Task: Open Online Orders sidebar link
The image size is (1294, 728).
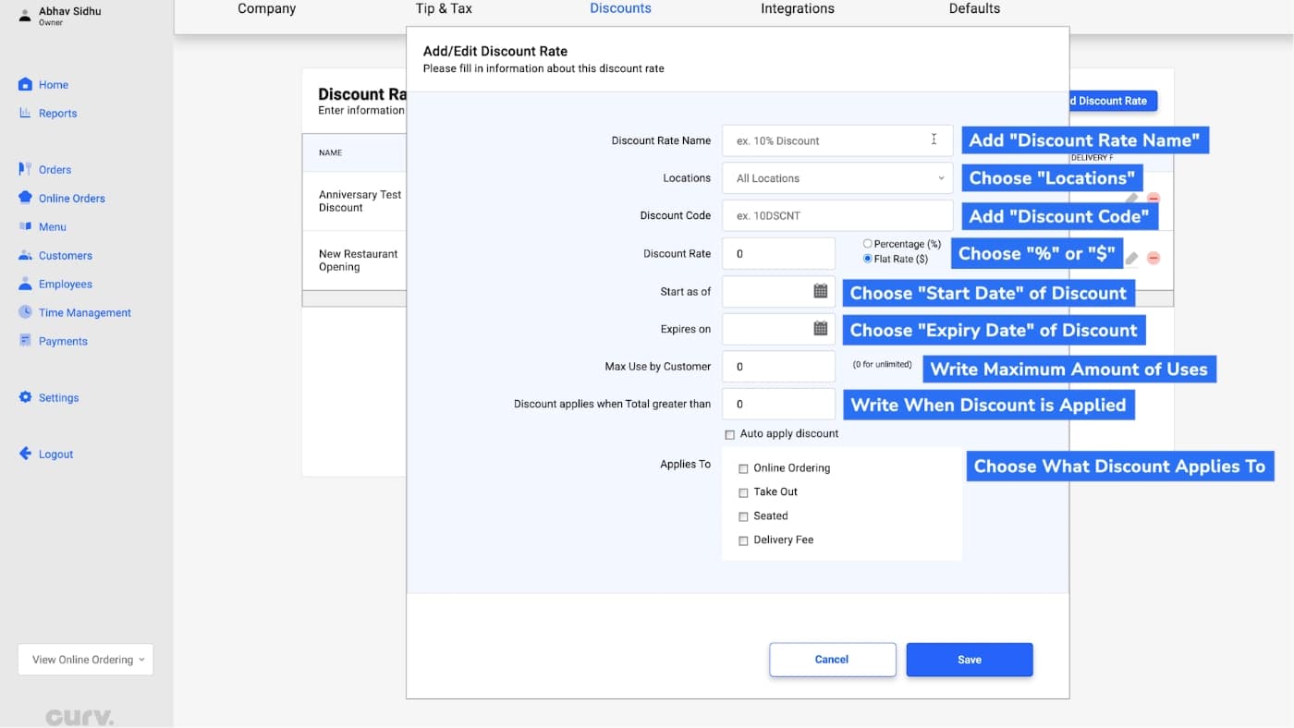Action: click(x=71, y=198)
